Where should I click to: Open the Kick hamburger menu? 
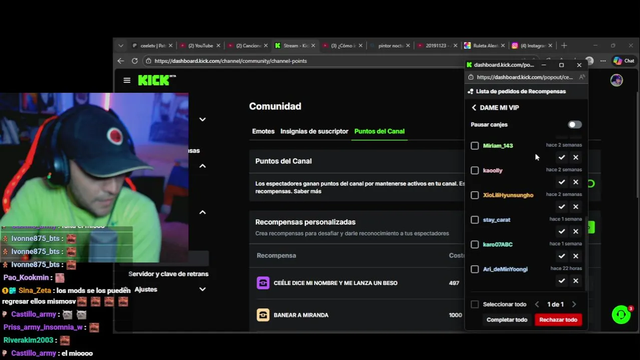[x=127, y=80]
